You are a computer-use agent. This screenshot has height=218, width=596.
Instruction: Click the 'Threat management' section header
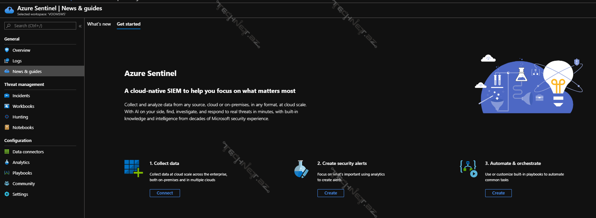tap(24, 84)
